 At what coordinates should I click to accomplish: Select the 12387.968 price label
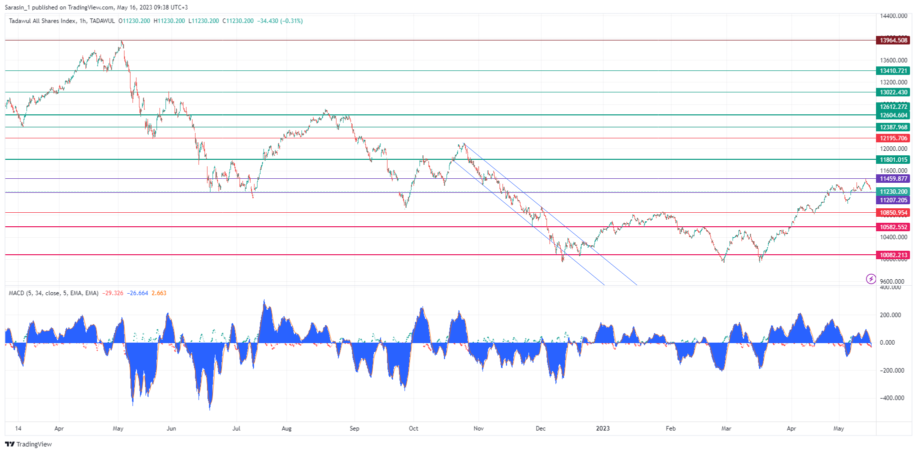pyautogui.click(x=893, y=127)
